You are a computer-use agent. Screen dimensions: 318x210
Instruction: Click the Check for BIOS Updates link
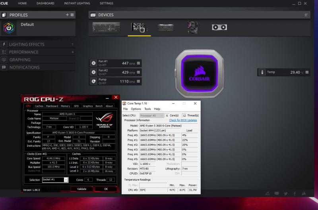(183, 120)
